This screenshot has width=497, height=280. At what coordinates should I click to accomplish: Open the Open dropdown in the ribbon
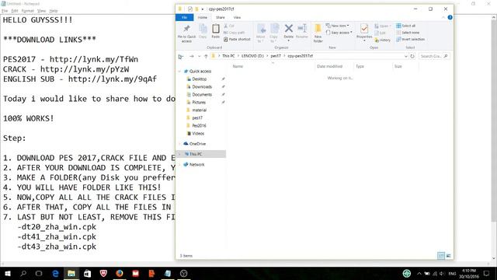[382, 26]
